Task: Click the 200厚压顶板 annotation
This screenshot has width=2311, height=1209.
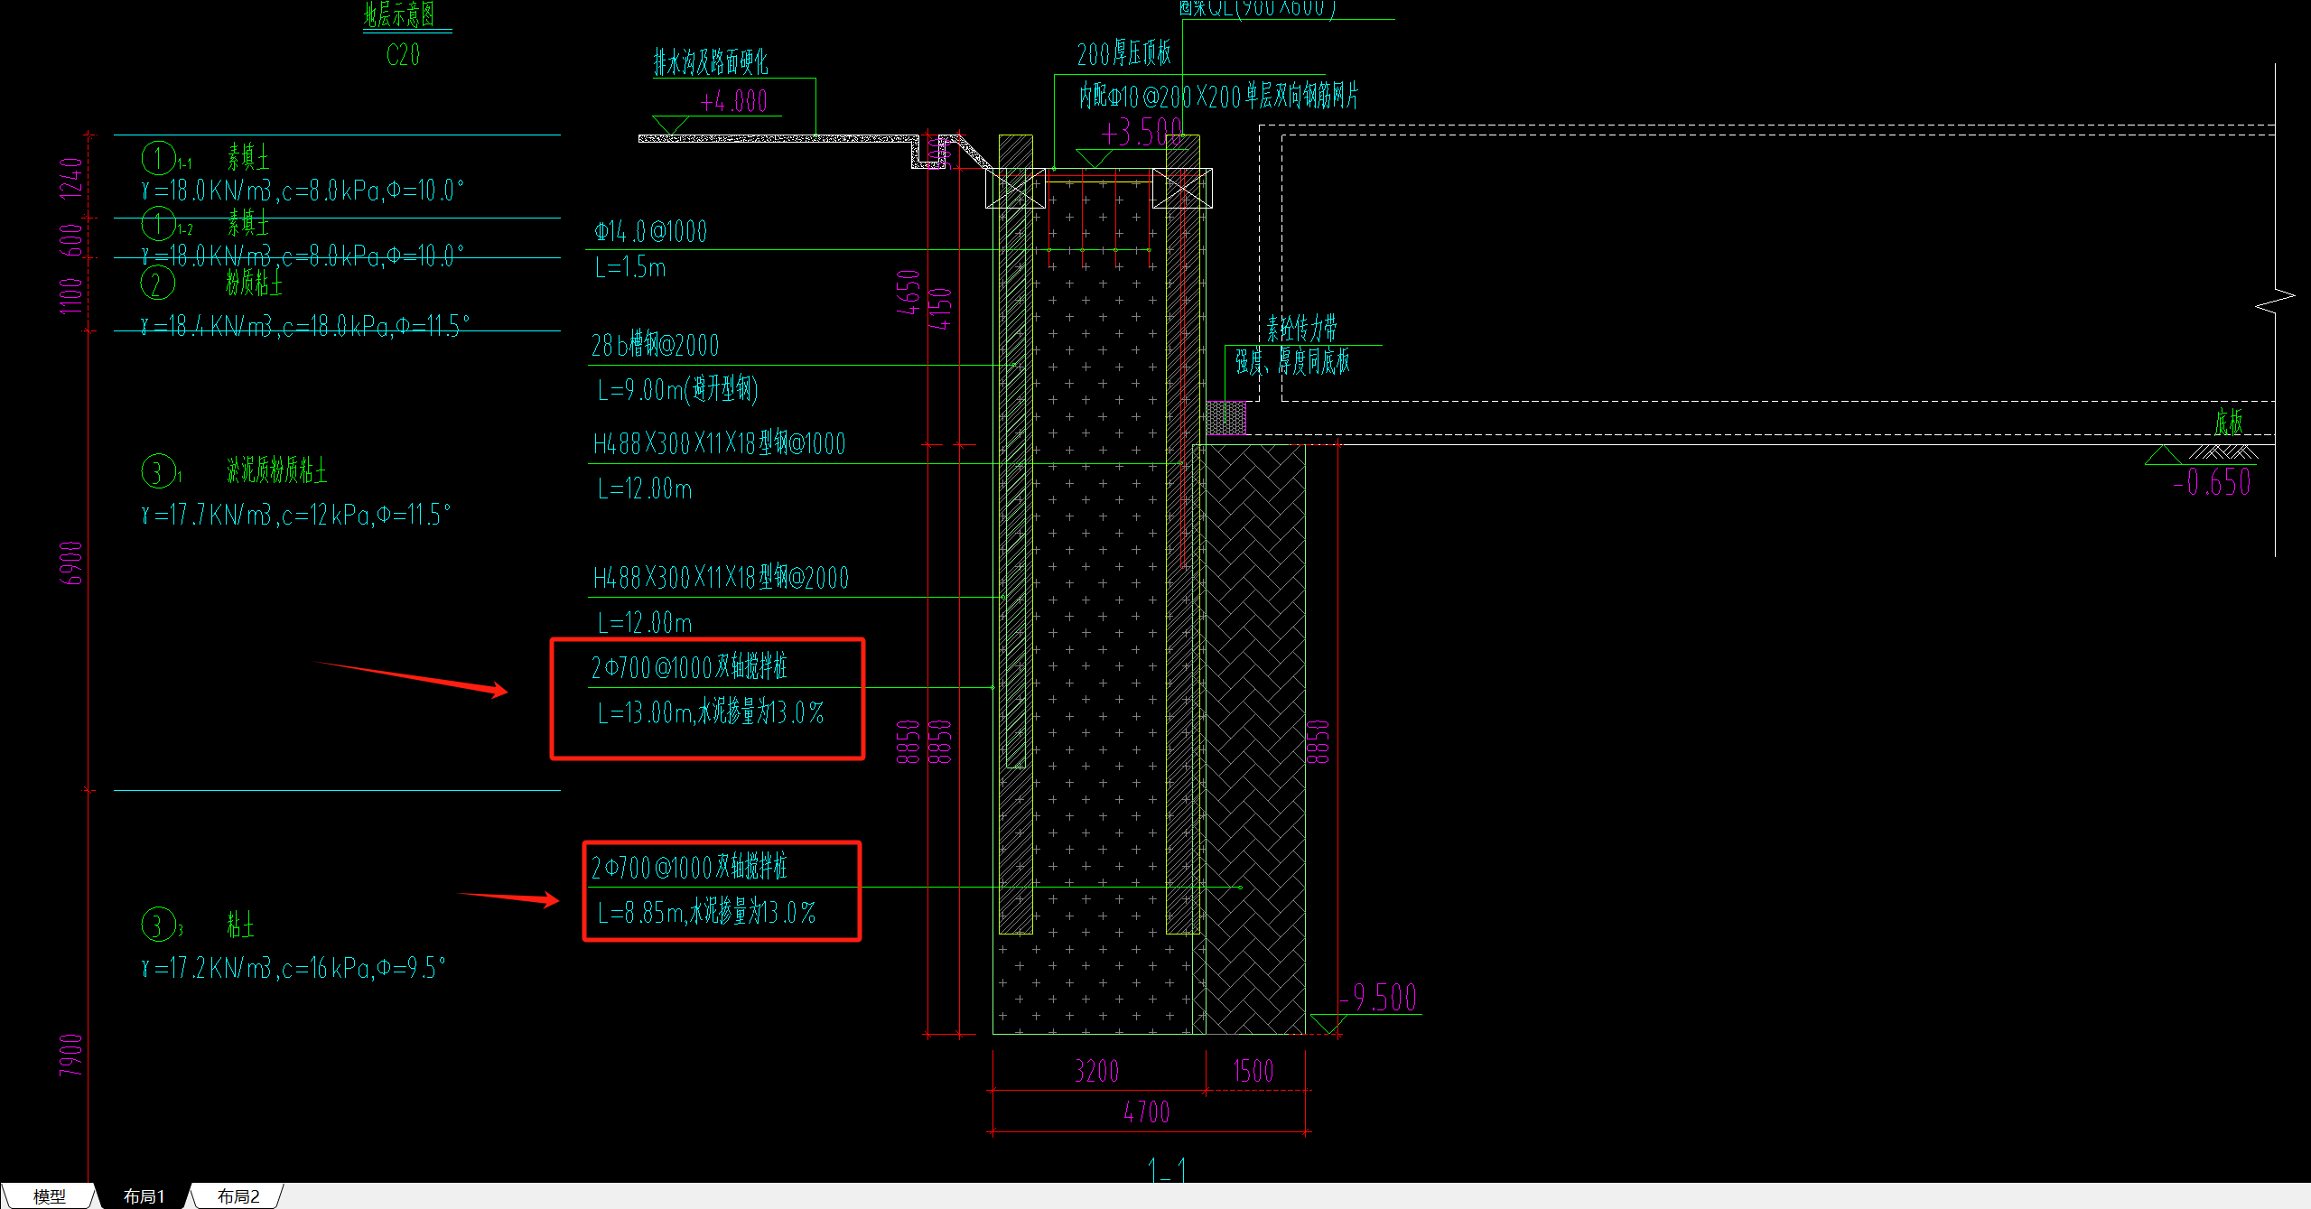Action: pyautogui.click(x=1123, y=54)
